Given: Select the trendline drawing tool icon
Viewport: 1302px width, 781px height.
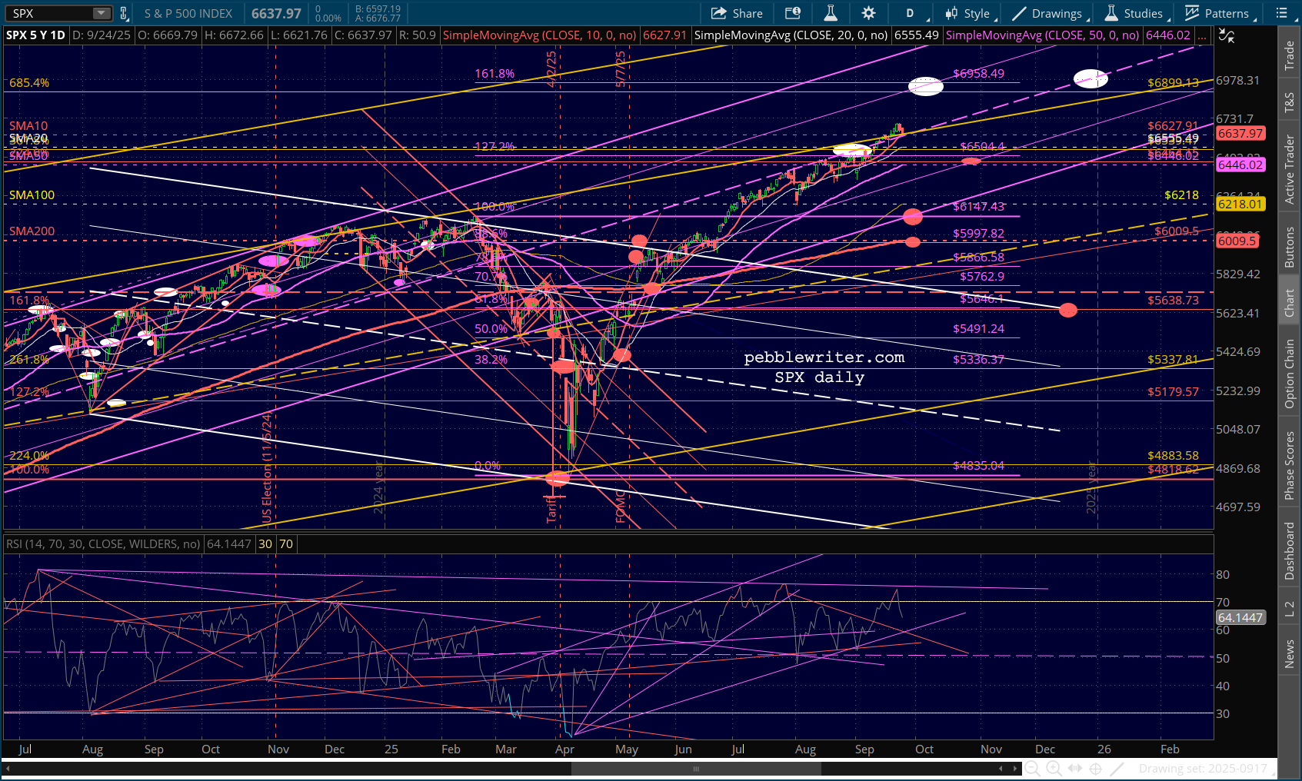Looking at the screenshot, I should click(x=1117, y=768).
